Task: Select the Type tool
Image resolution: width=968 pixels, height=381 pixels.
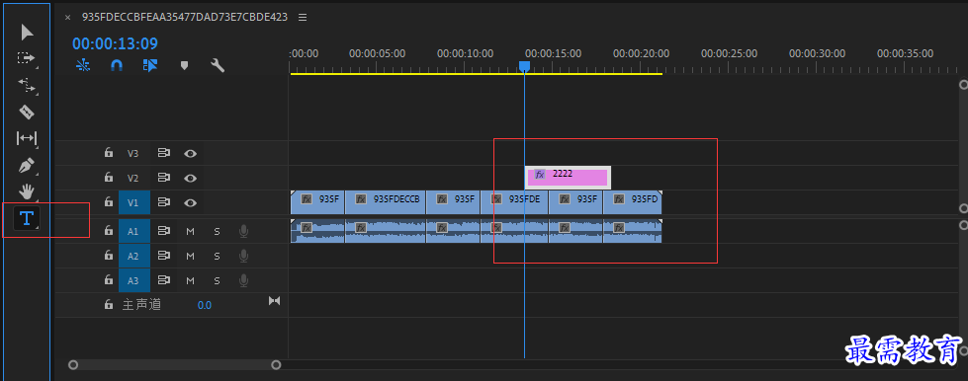Action: tap(27, 217)
